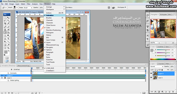Change the screen mode button
This screenshot has width=177, height=94.
(x=7, y=61)
